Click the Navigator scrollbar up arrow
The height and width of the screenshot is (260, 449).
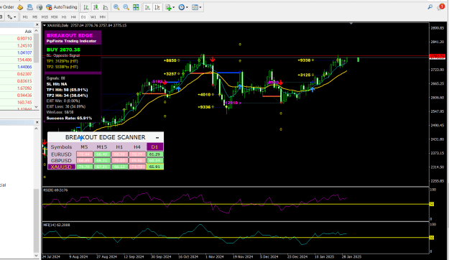click(37, 129)
